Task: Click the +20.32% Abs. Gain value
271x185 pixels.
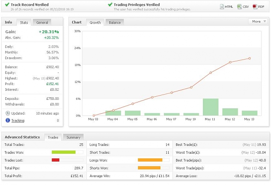Action: 51,37
